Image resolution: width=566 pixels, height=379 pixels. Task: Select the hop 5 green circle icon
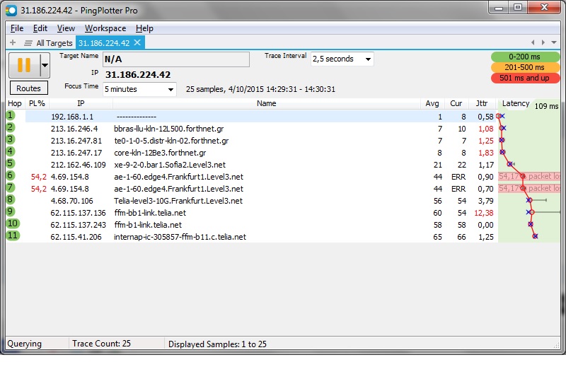(x=11, y=163)
